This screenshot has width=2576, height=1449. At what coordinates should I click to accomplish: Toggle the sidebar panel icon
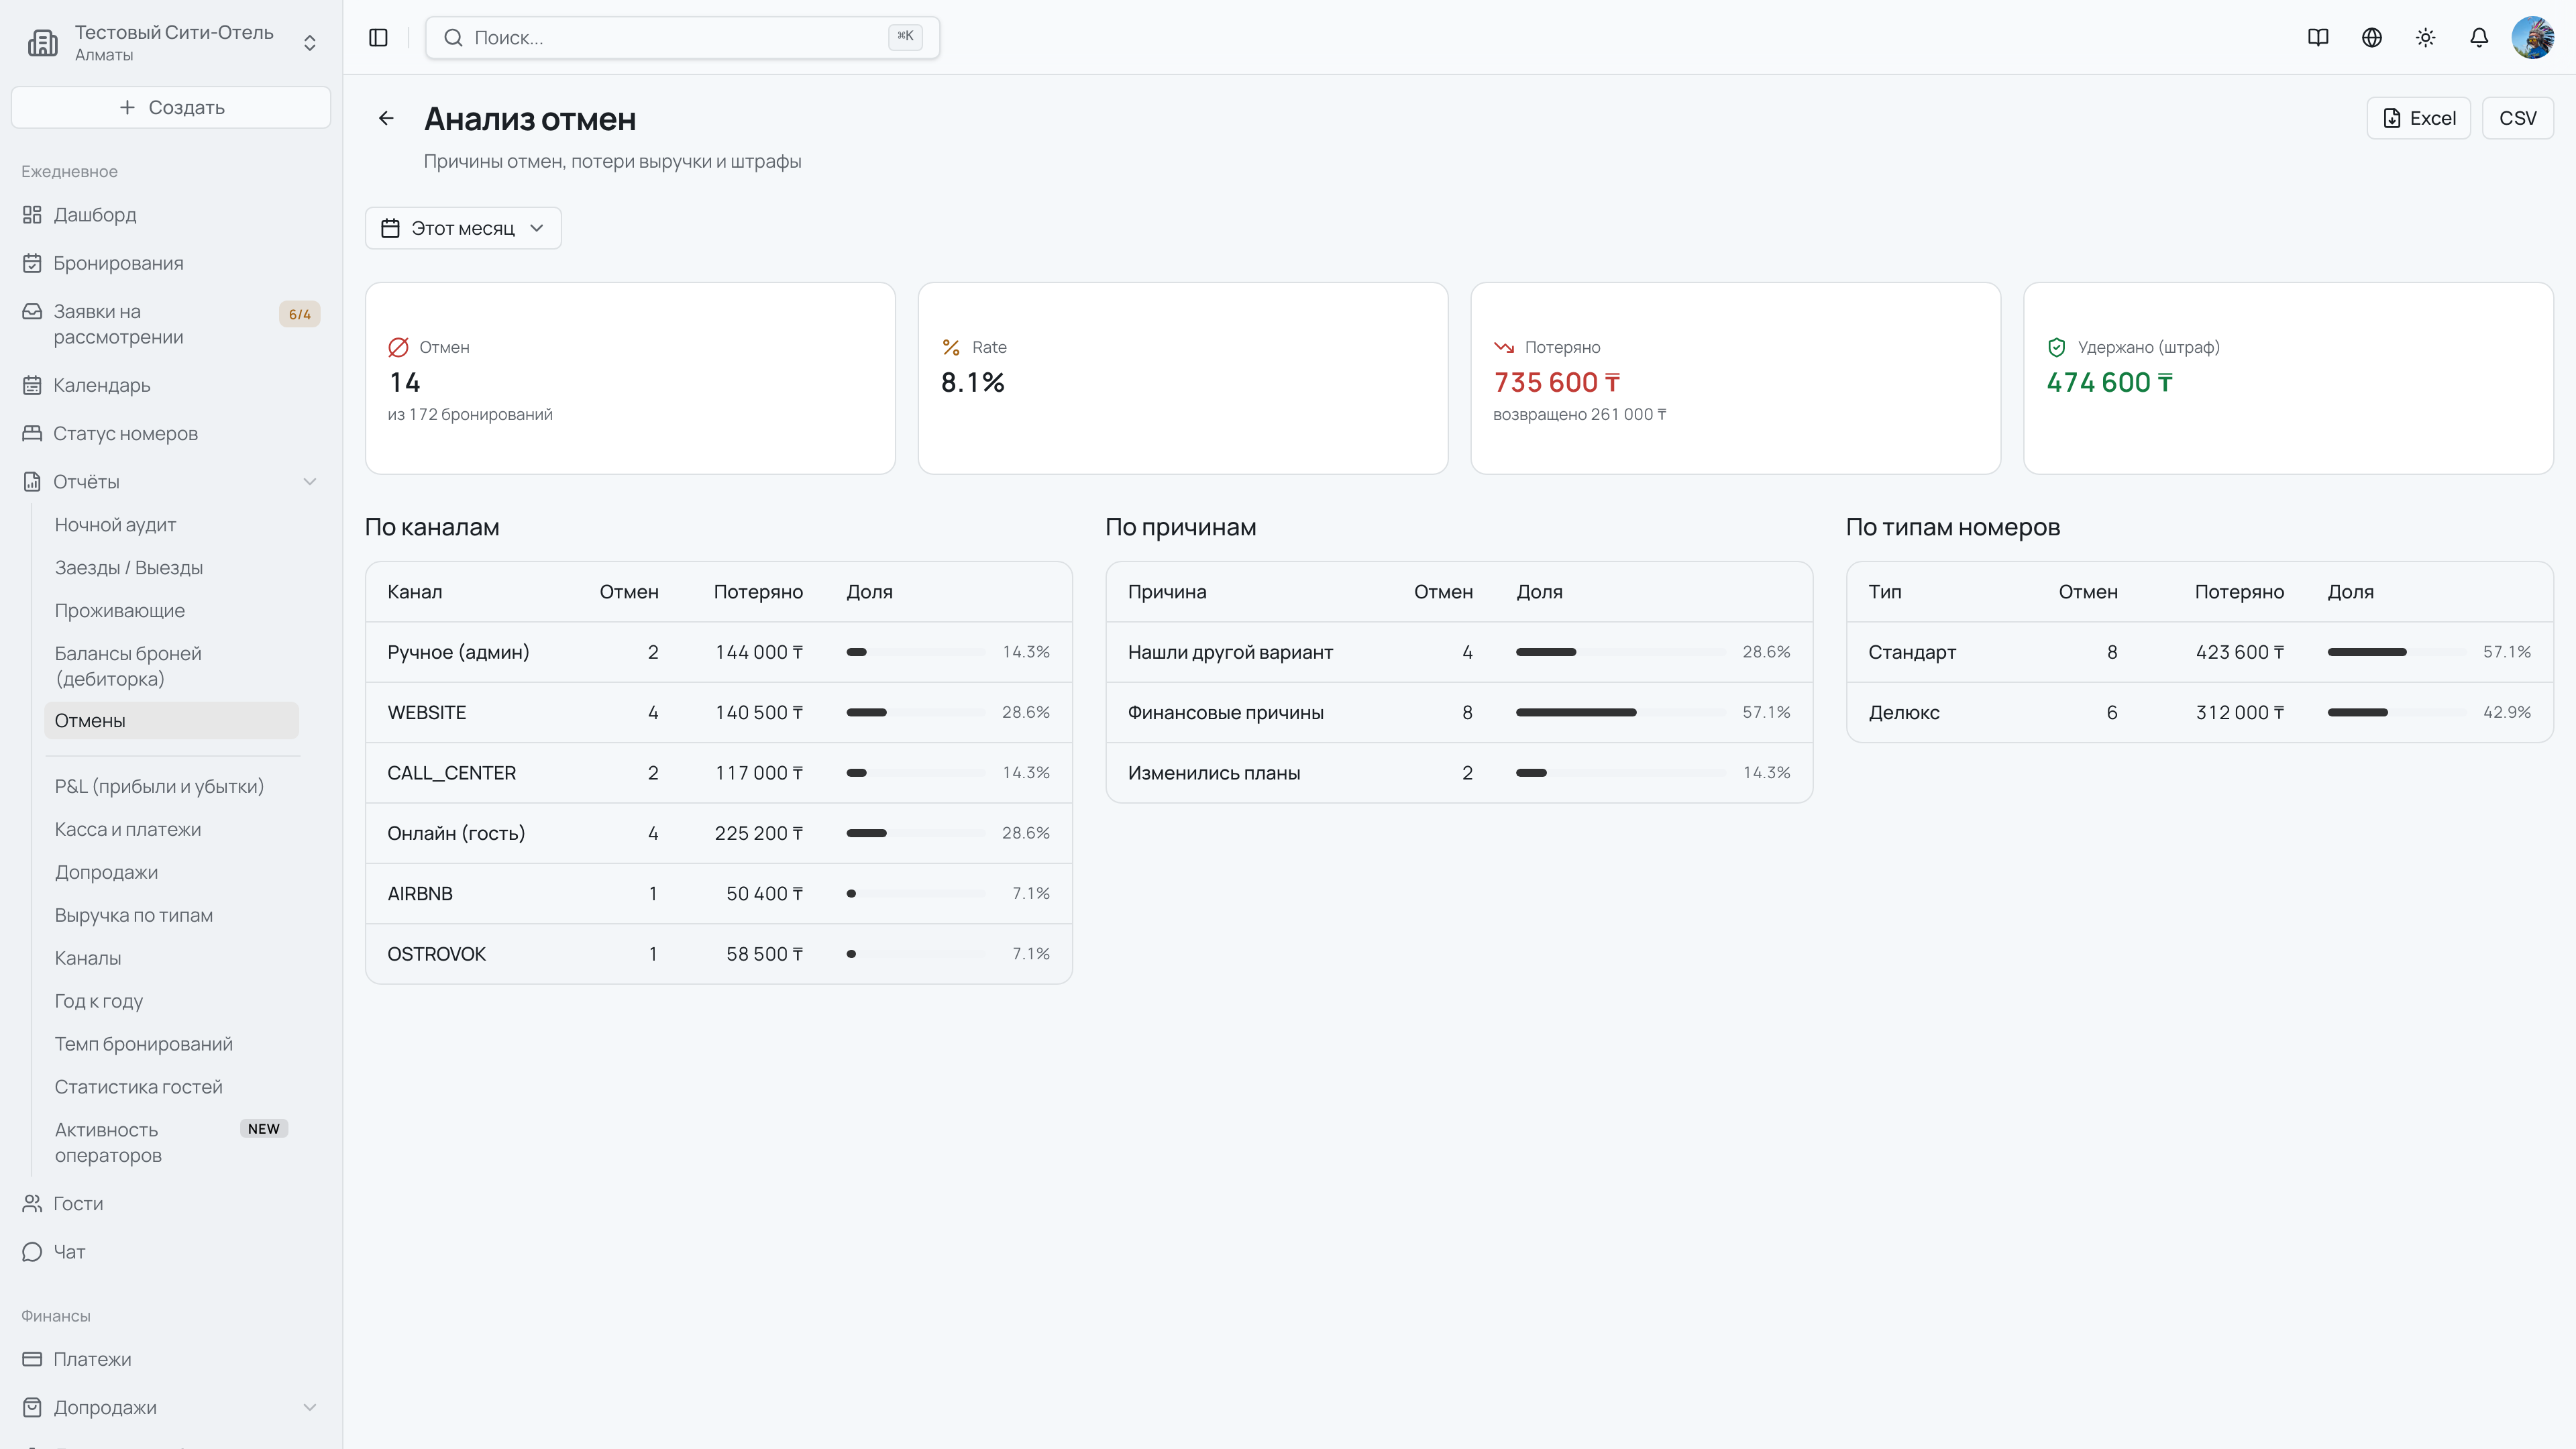tap(378, 37)
